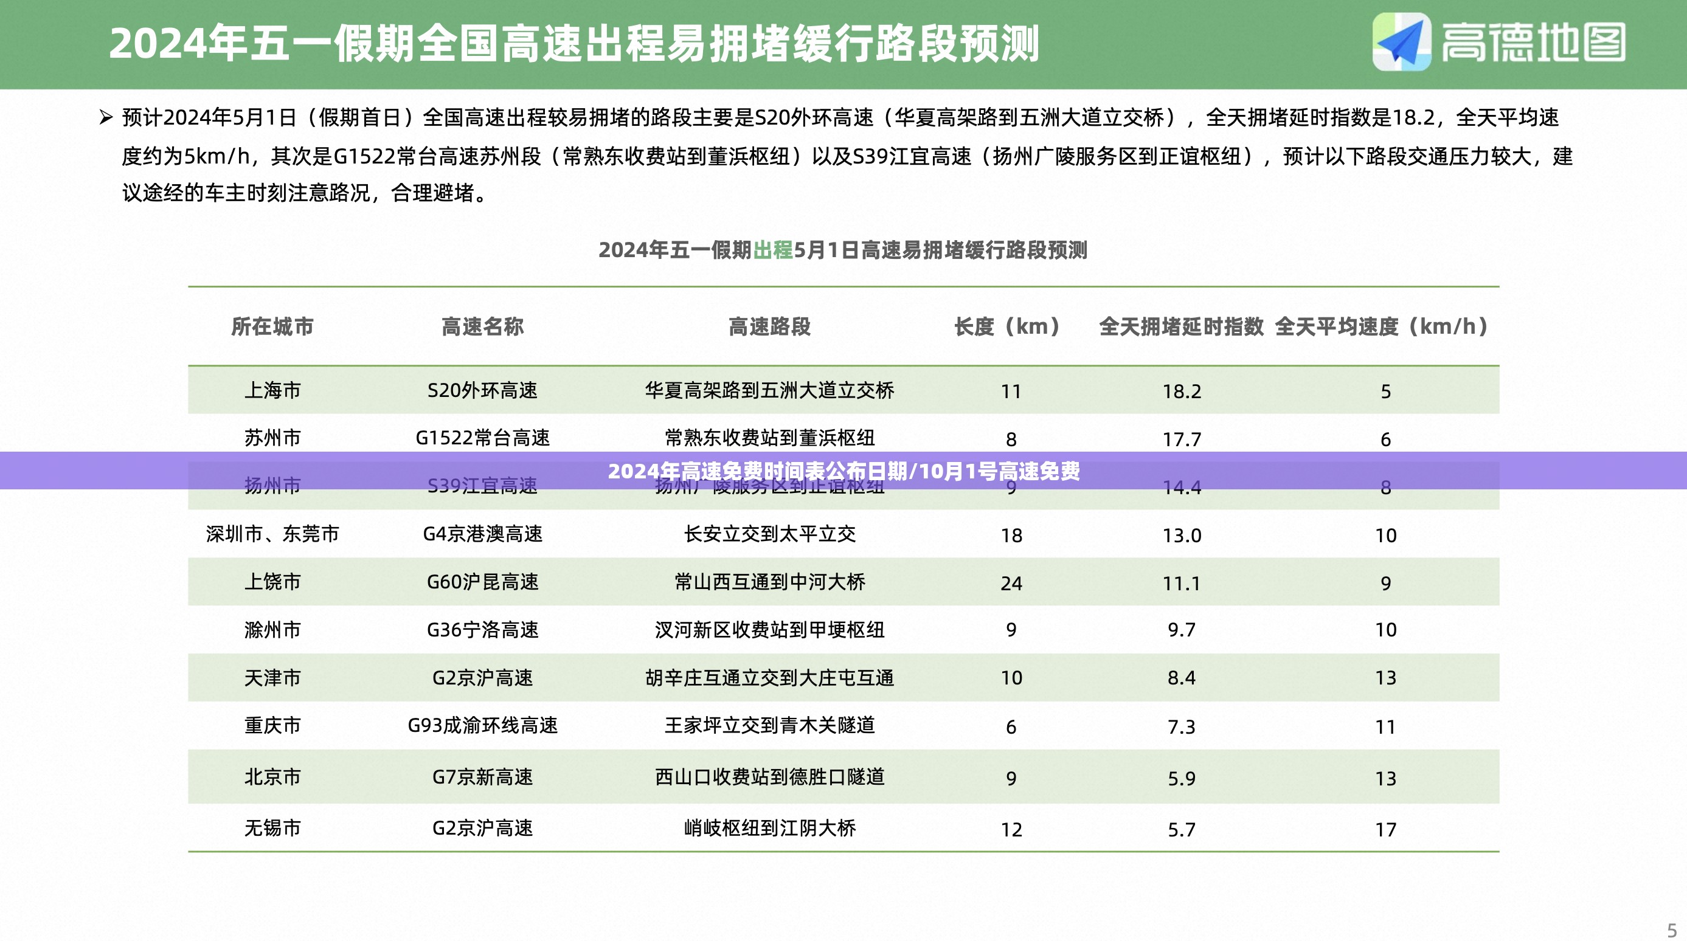
Task: Click the 王家坪立交到青木关隧道 segment cell
Action: [769, 725]
